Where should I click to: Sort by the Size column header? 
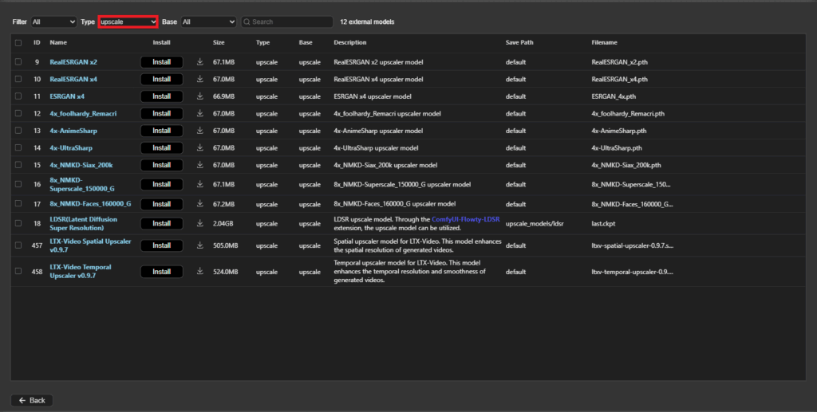[219, 42]
